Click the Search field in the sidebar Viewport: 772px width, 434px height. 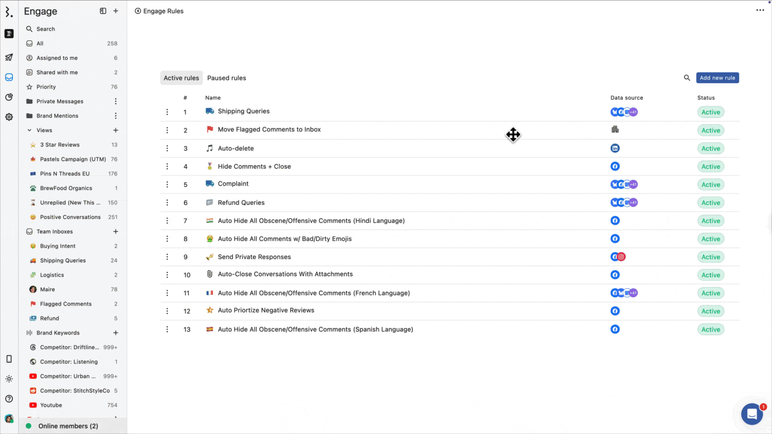pyautogui.click(x=46, y=29)
